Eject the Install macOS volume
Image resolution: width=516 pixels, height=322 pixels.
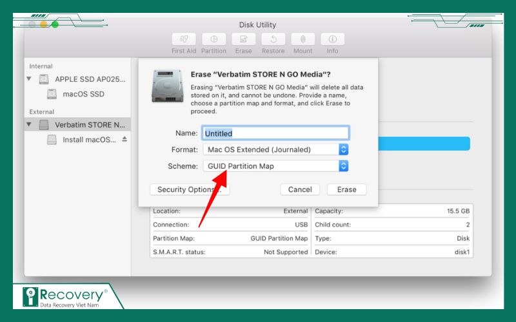pos(124,140)
